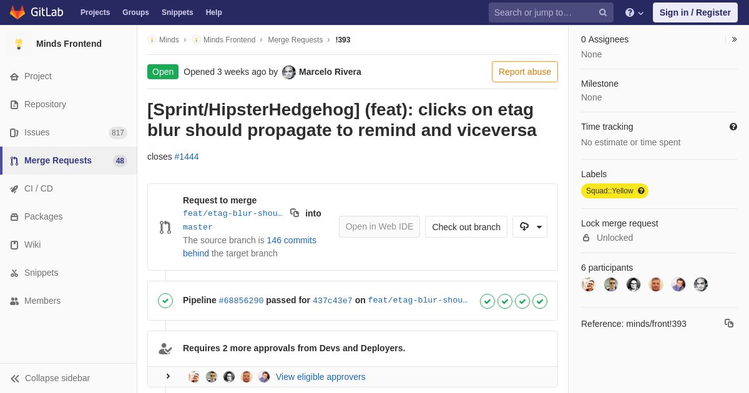Open Project section in sidebar
Viewport: 749px width, 393px height.
point(69,76)
